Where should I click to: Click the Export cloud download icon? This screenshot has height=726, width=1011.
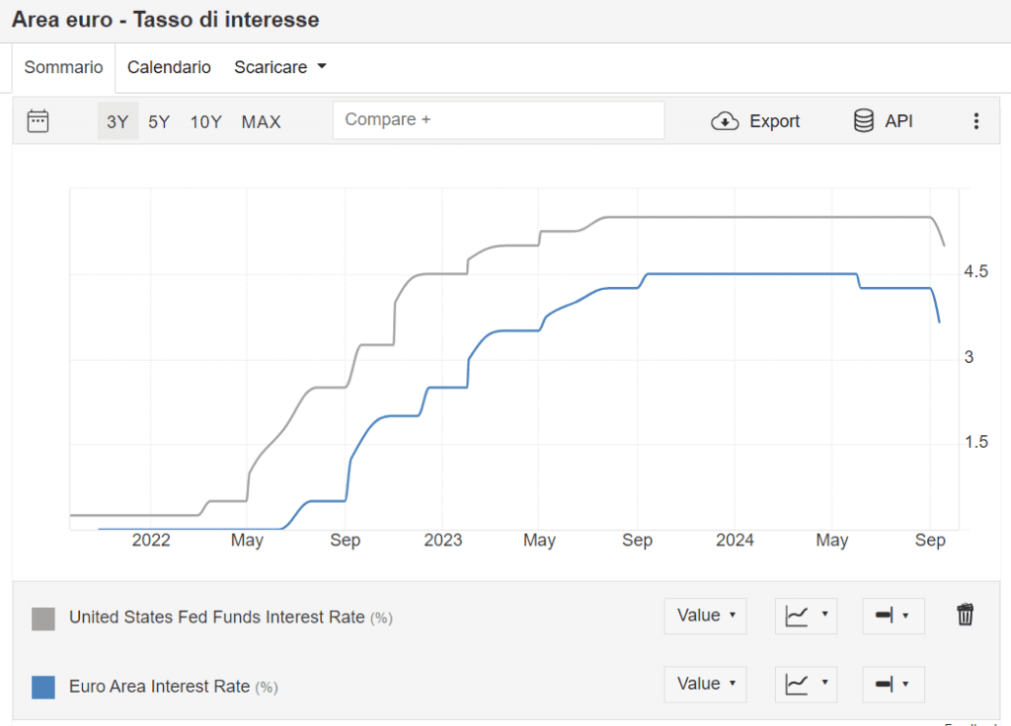726,121
